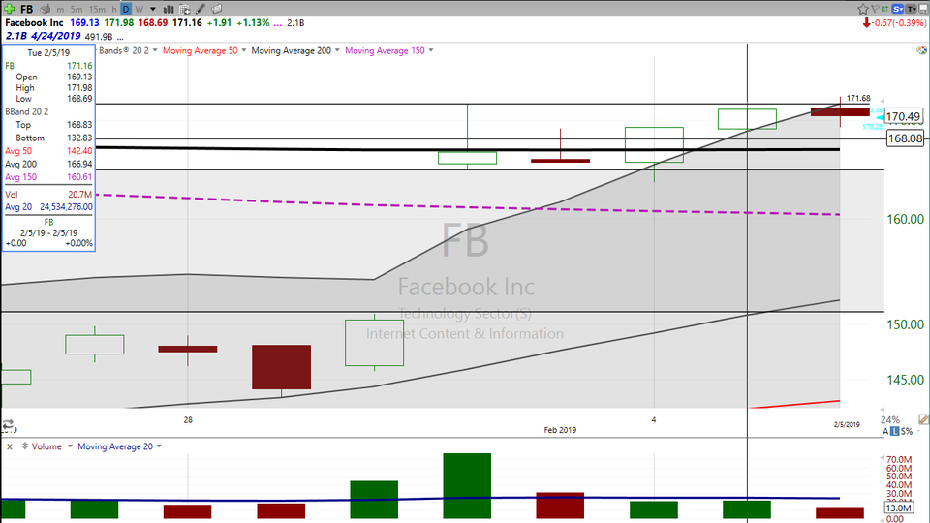The image size is (930, 523).
Task: Click the Avg 50 value 142.40 in data box
Action: (x=78, y=151)
